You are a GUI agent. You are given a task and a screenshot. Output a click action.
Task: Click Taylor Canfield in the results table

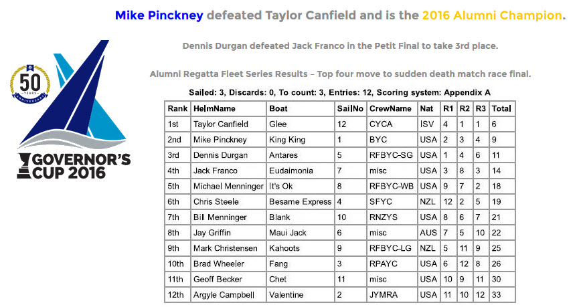pyautogui.click(x=220, y=124)
